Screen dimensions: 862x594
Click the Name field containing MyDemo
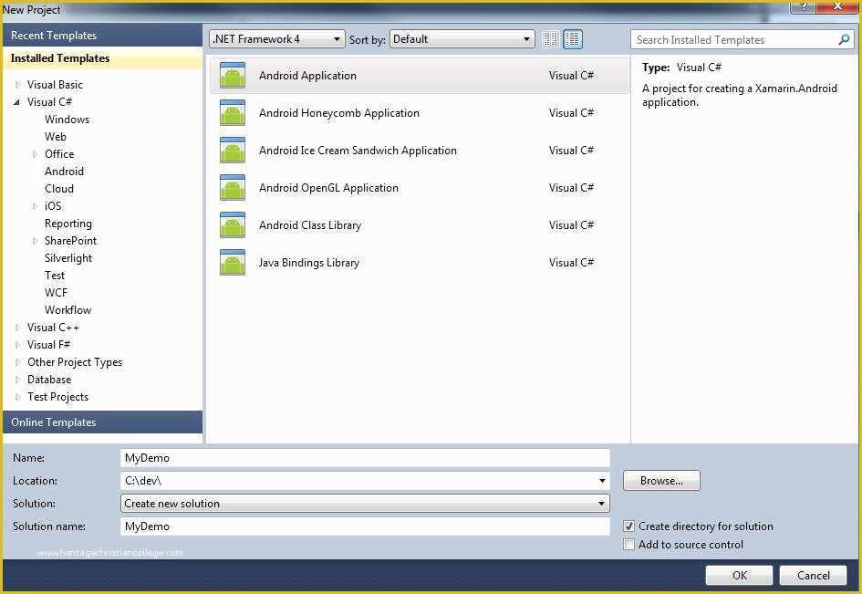[365, 458]
